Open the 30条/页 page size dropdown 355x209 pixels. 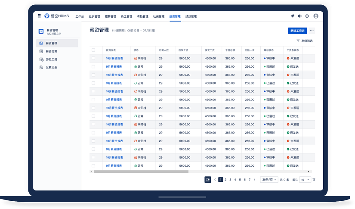pos(269,180)
